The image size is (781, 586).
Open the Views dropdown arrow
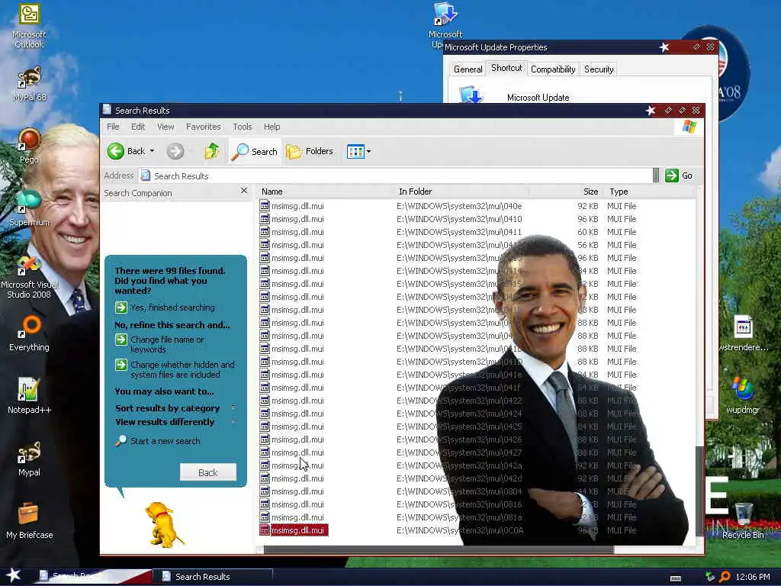click(x=368, y=152)
